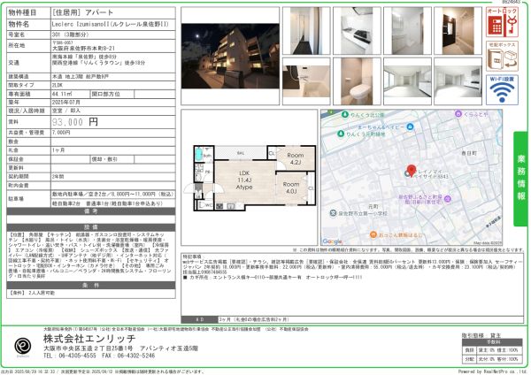Open the hallway entrance photo thumbnail
The height and width of the screenshot is (375, 531).
306,30
